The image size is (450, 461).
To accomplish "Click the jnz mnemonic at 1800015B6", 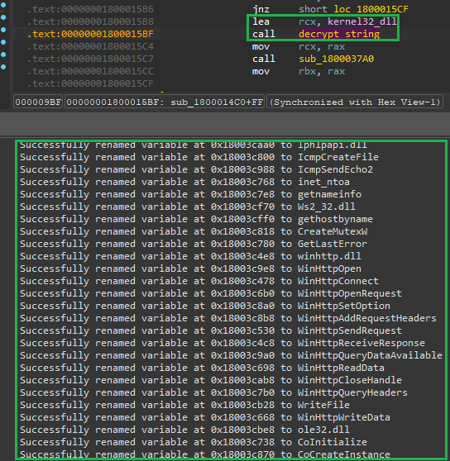I will (x=261, y=9).
